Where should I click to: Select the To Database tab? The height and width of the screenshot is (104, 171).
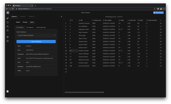(20, 27)
